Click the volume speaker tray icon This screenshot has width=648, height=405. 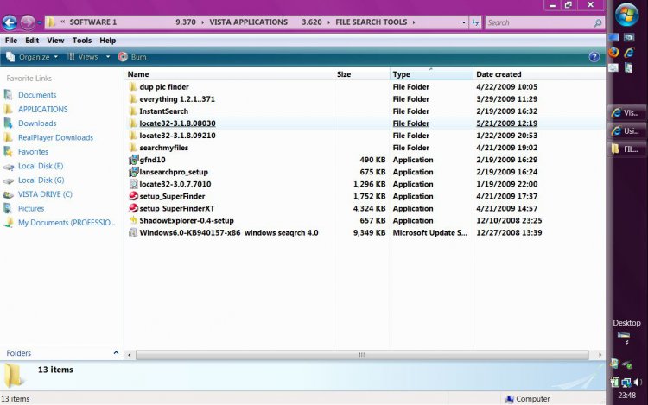(x=638, y=383)
